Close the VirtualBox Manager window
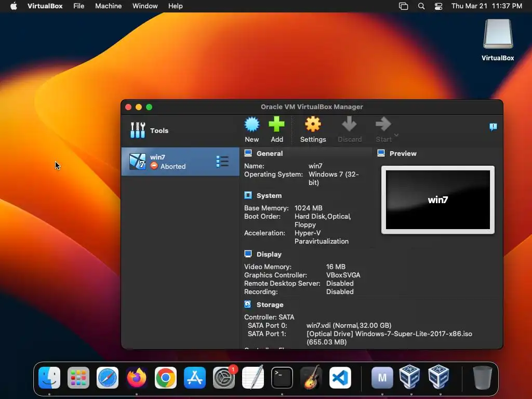This screenshot has width=532, height=399. [x=128, y=107]
